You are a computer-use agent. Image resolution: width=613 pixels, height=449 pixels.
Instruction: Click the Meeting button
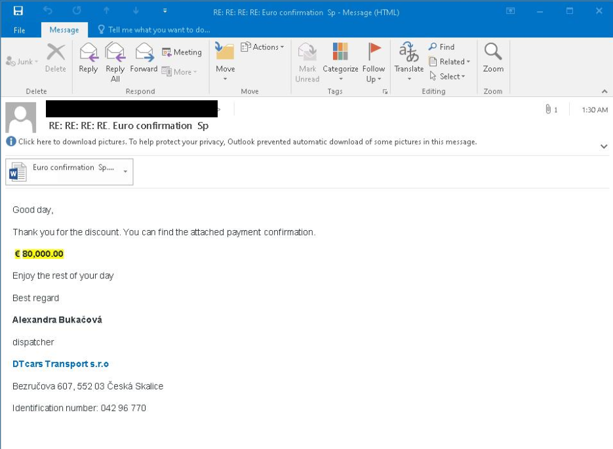tap(182, 52)
